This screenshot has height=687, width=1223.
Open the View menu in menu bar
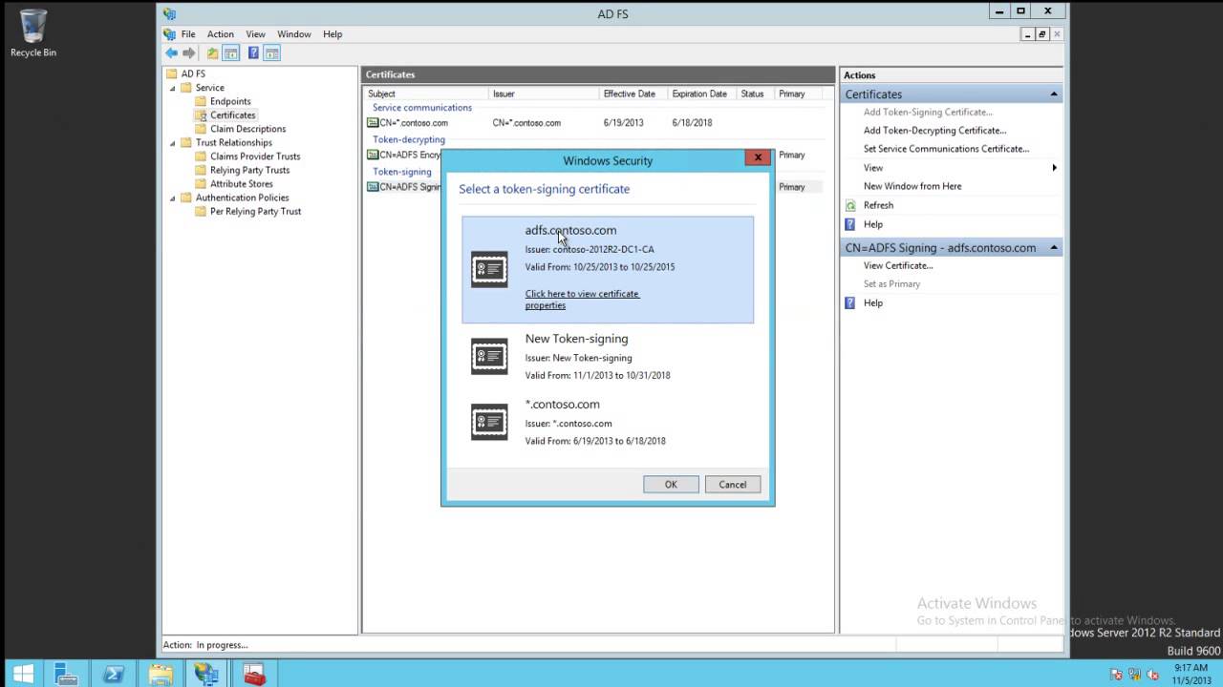pyautogui.click(x=255, y=34)
